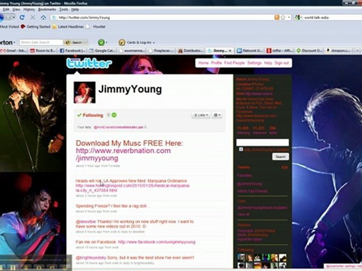362x271 pixels.
Task: Switch to the Gmail Inbox tab
Action: pos(14,50)
